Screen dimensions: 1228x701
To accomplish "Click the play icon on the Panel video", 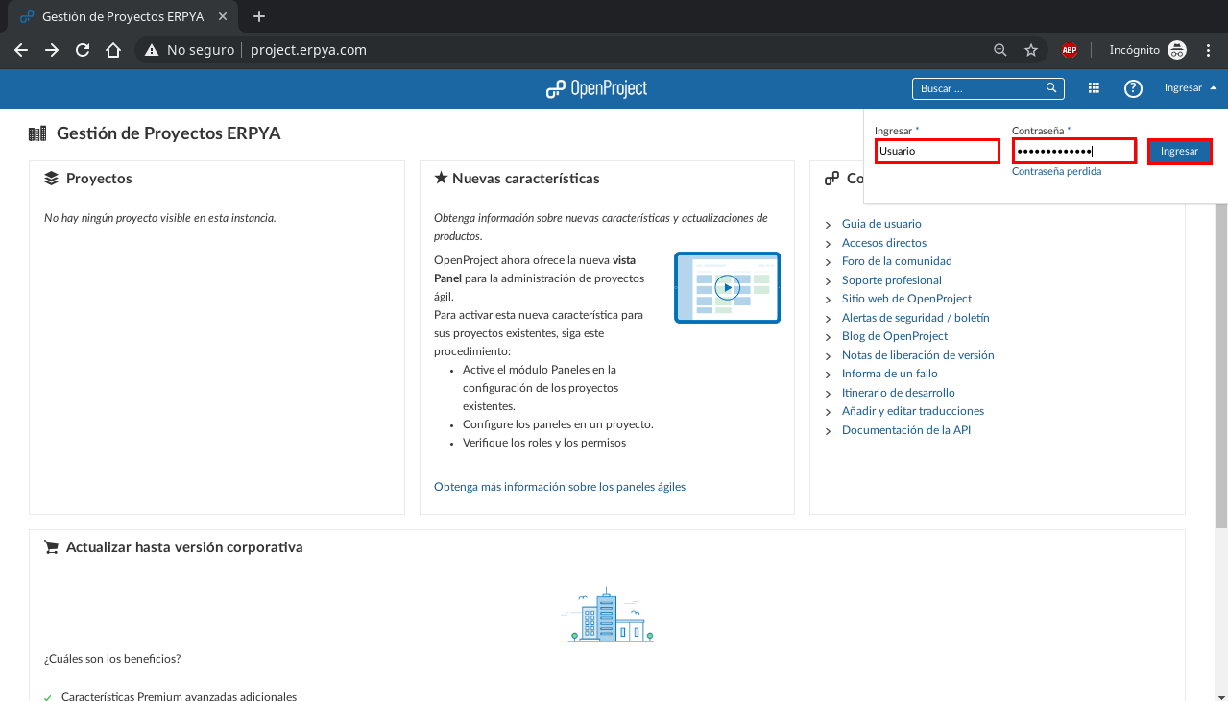I will coord(727,286).
